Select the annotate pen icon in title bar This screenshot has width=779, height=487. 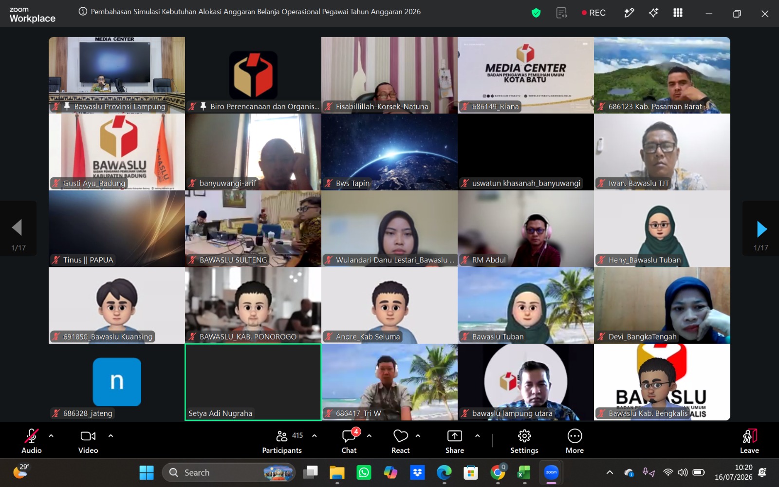point(629,13)
